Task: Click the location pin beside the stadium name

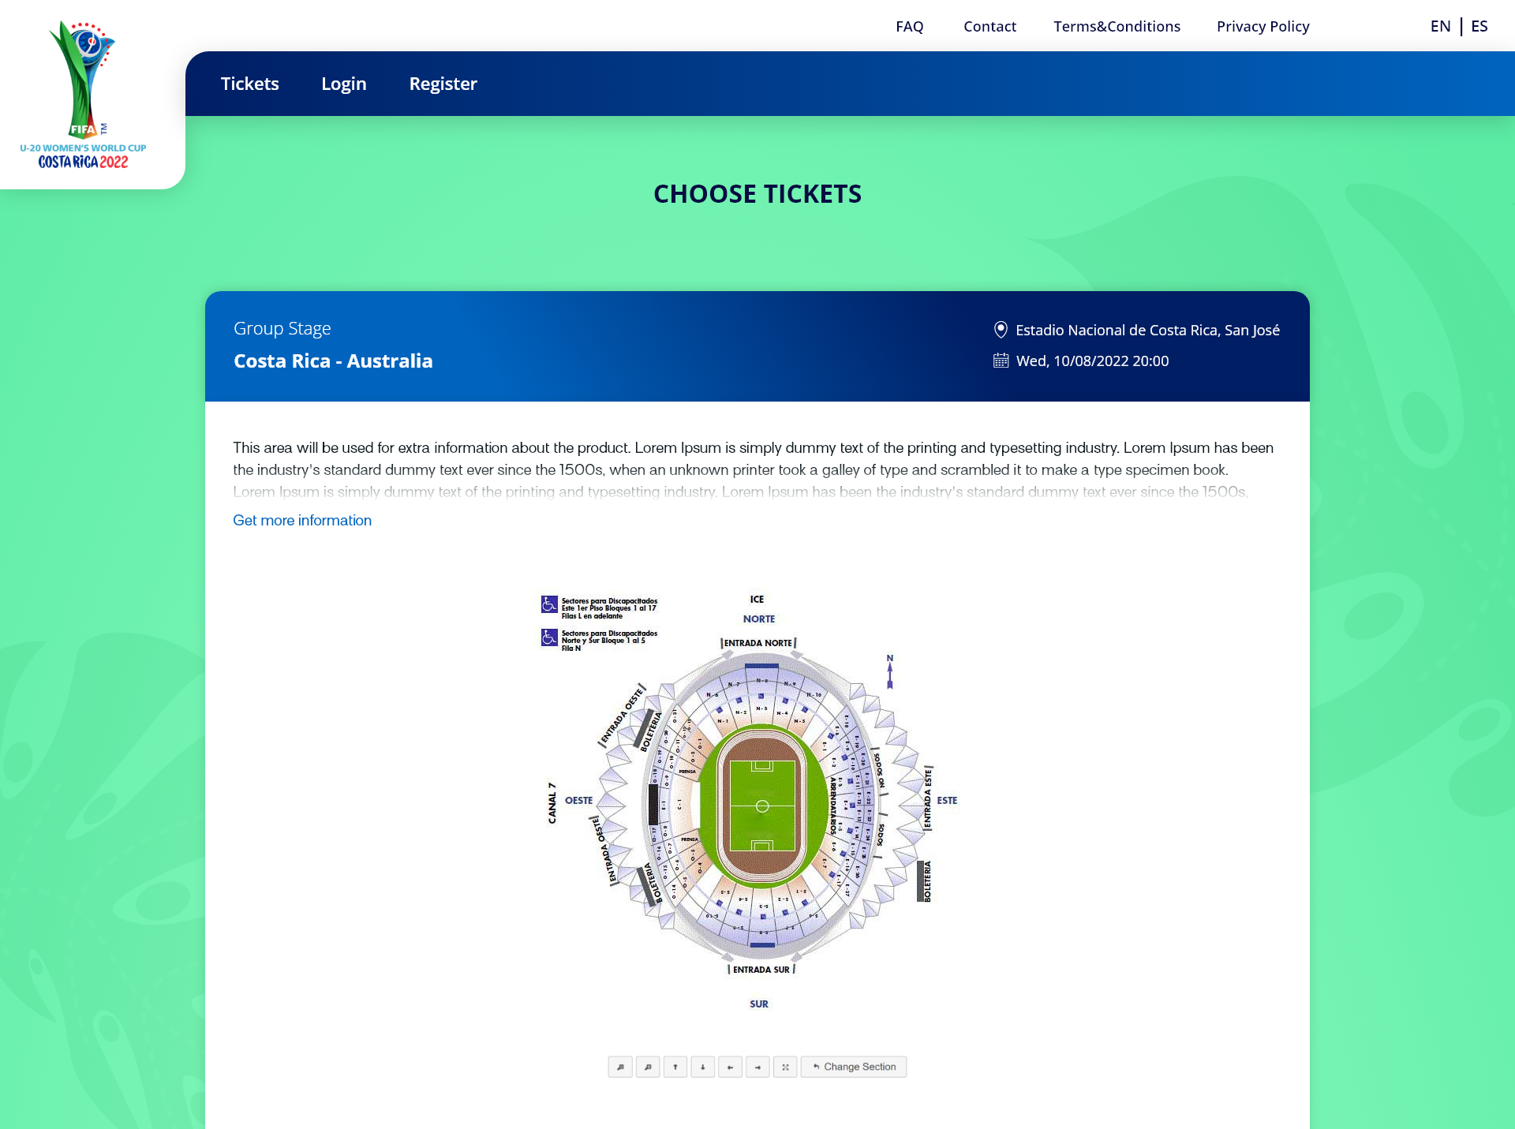Action: 1000,330
